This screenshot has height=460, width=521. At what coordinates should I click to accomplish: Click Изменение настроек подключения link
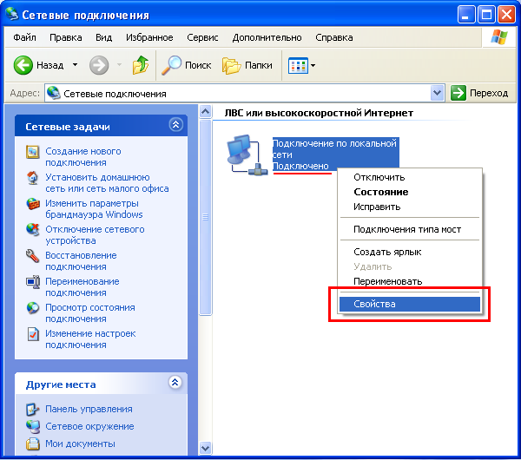(x=90, y=339)
